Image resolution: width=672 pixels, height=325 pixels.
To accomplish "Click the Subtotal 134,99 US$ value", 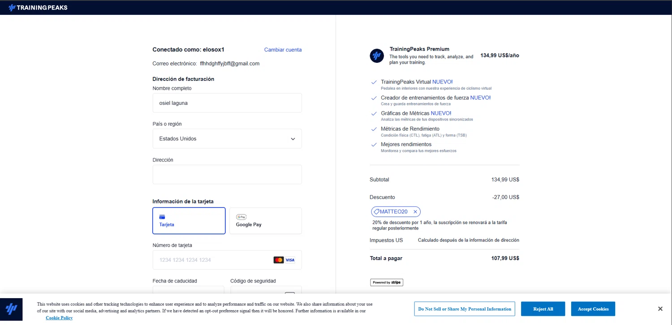I will tap(505, 180).
